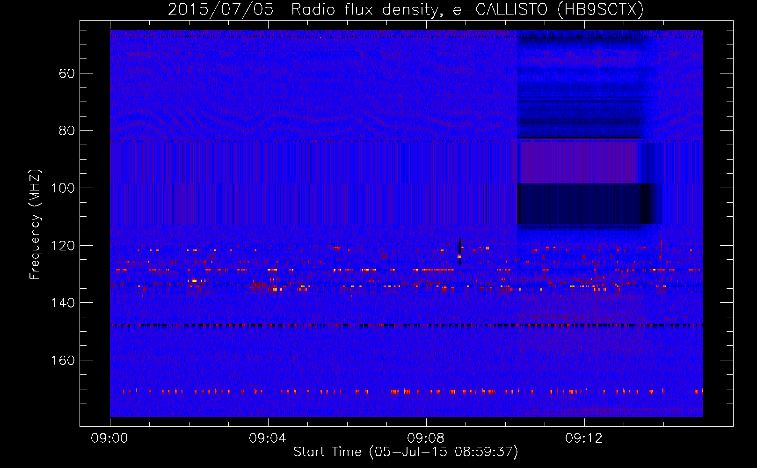Click the frequency tick label 140
The width and height of the screenshot is (757, 468).
pyautogui.click(x=63, y=303)
